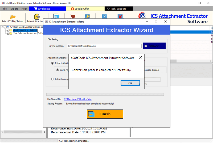Image resolution: width=213 pixels, height=143 pixels.
Task: Click the Recurrence End Date text
Action: coord(78,132)
